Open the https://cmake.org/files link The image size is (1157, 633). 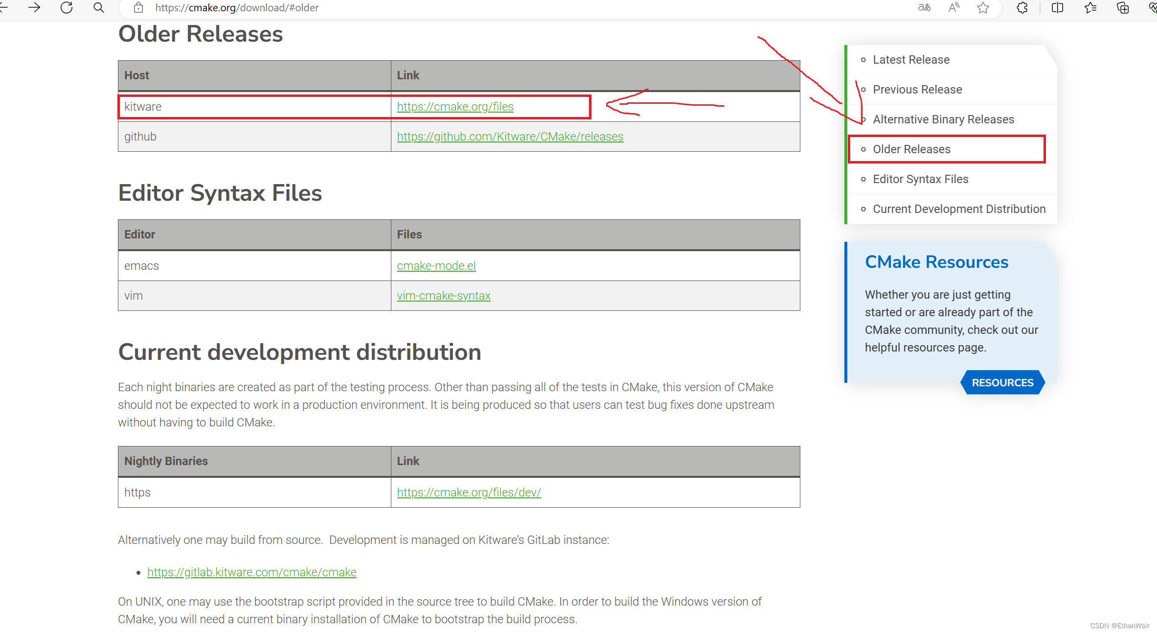(455, 107)
